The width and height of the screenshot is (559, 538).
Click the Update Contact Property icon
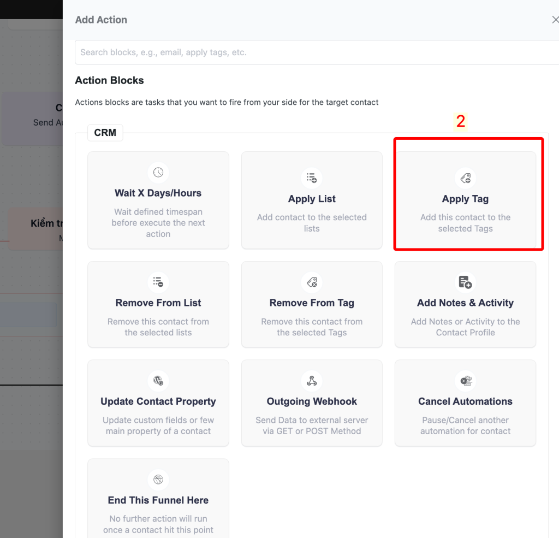coord(158,381)
